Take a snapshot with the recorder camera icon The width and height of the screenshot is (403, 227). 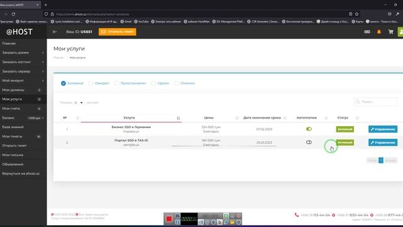178,216
